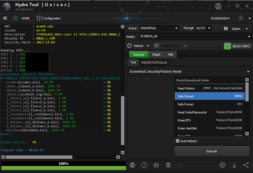The width and height of the screenshot is (253, 173).
Task: Select Erase UserDisk Feature Phone/NOR option
Action: point(210,128)
